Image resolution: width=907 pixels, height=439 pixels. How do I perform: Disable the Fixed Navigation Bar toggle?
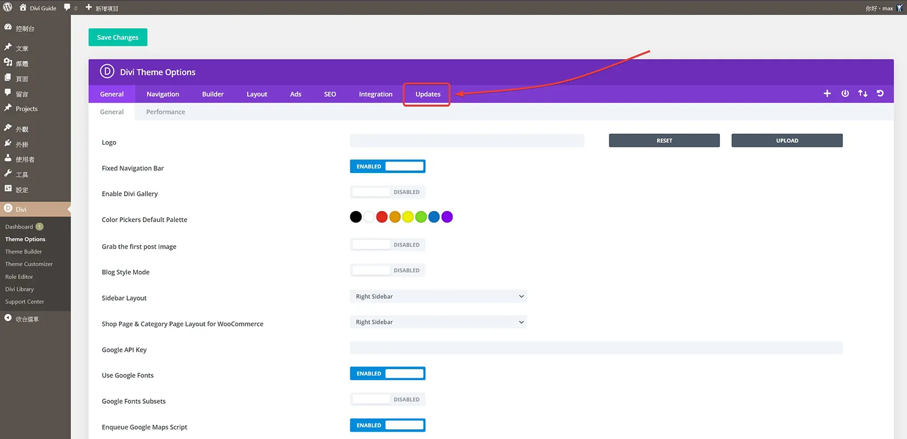pyautogui.click(x=388, y=166)
